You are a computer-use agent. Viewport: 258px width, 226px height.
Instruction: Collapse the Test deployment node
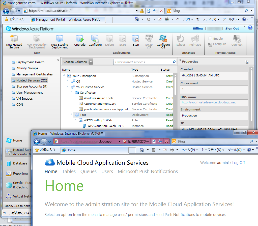[72, 114]
